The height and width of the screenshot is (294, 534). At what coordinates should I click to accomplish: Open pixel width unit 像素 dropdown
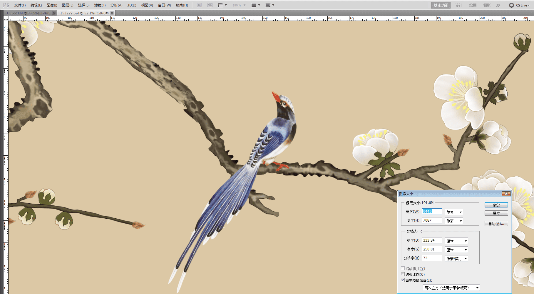(x=454, y=212)
